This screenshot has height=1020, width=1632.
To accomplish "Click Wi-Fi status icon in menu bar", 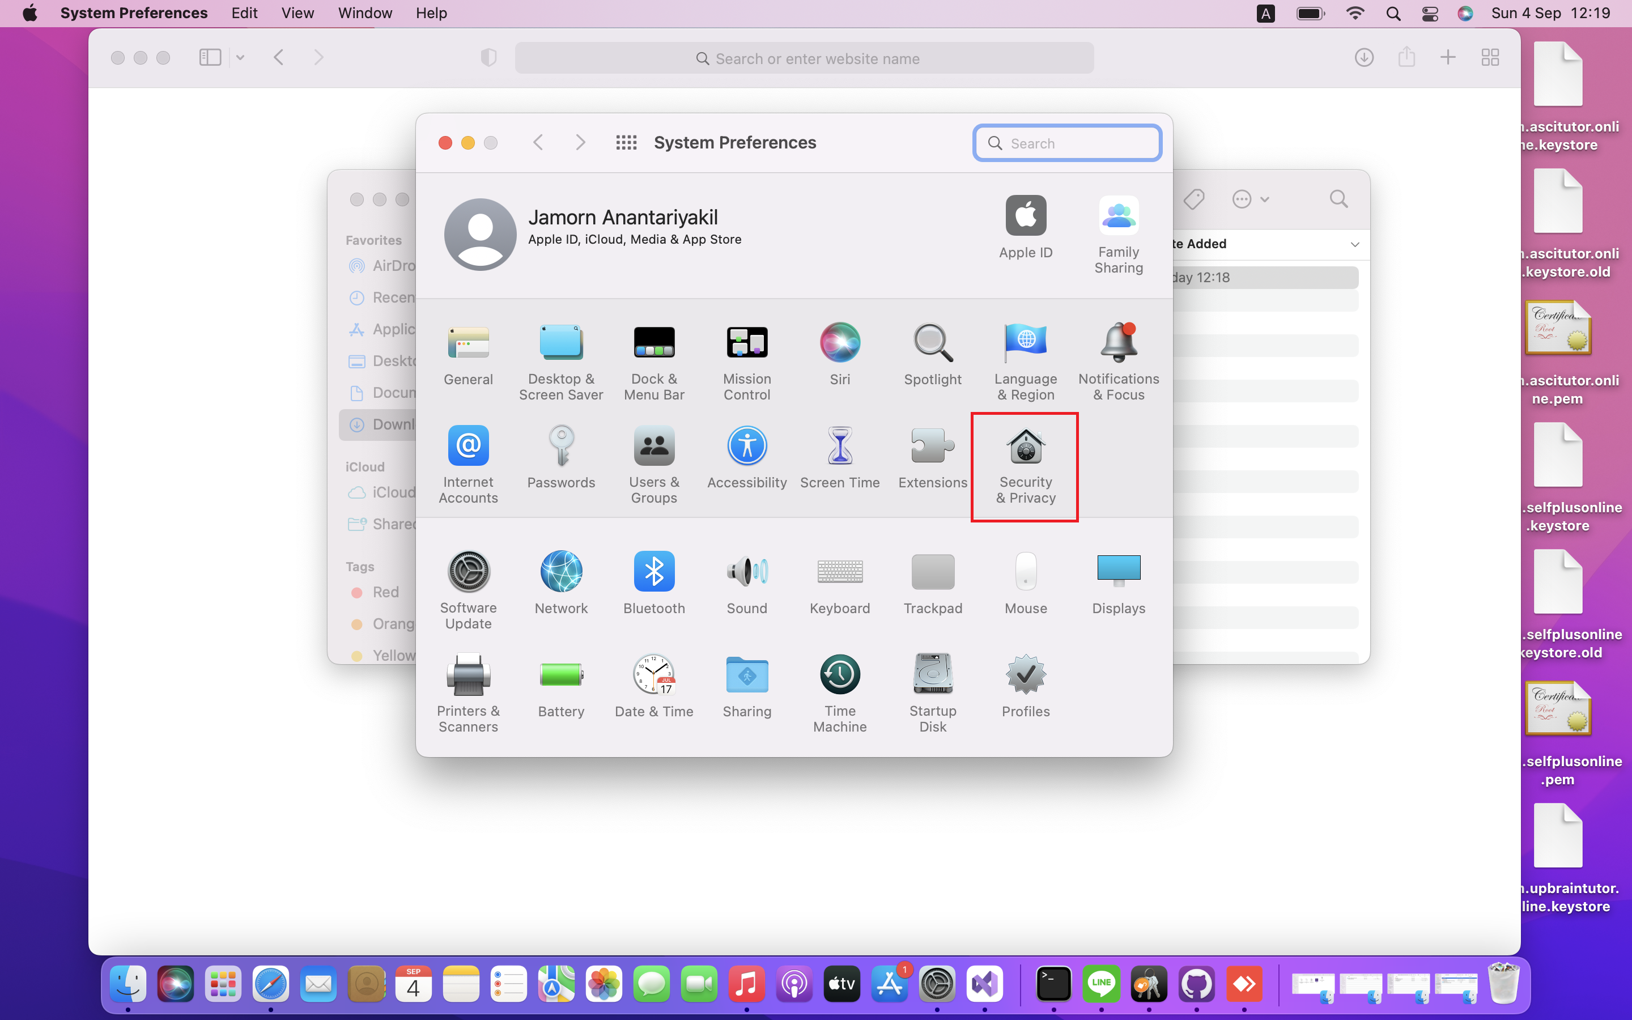I will point(1355,13).
